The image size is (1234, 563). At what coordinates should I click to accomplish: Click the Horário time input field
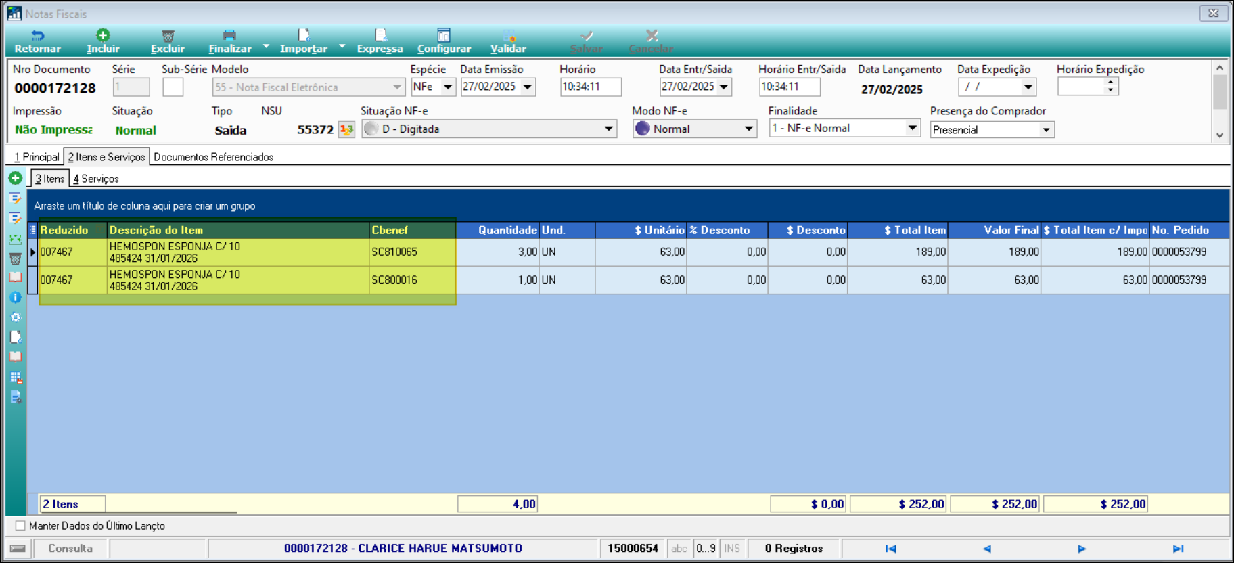point(591,87)
